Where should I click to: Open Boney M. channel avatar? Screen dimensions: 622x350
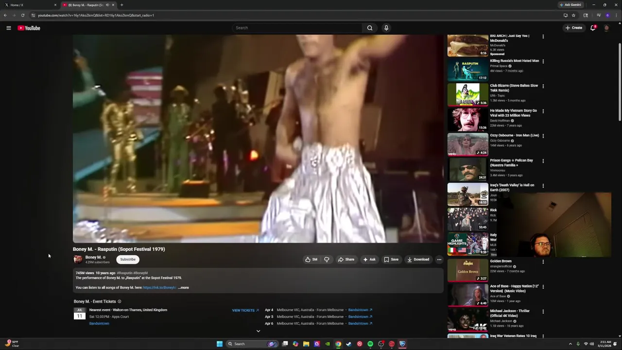click(78, 259)
